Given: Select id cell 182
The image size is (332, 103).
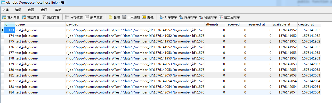Looking at the screenshot, I should click(9, 81).
